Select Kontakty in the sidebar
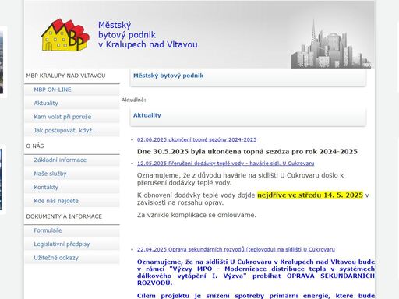Screen dimensions: 399x299 coord(46,187)
